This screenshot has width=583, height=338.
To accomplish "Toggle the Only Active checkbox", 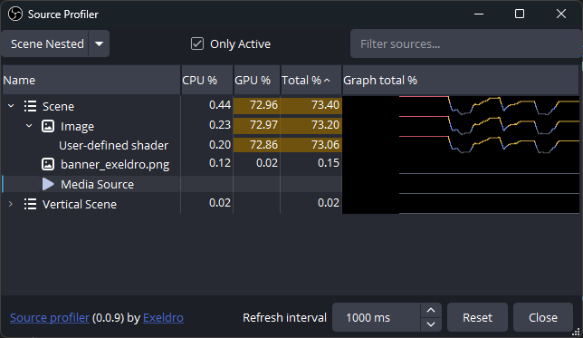I will pos(197,43).
